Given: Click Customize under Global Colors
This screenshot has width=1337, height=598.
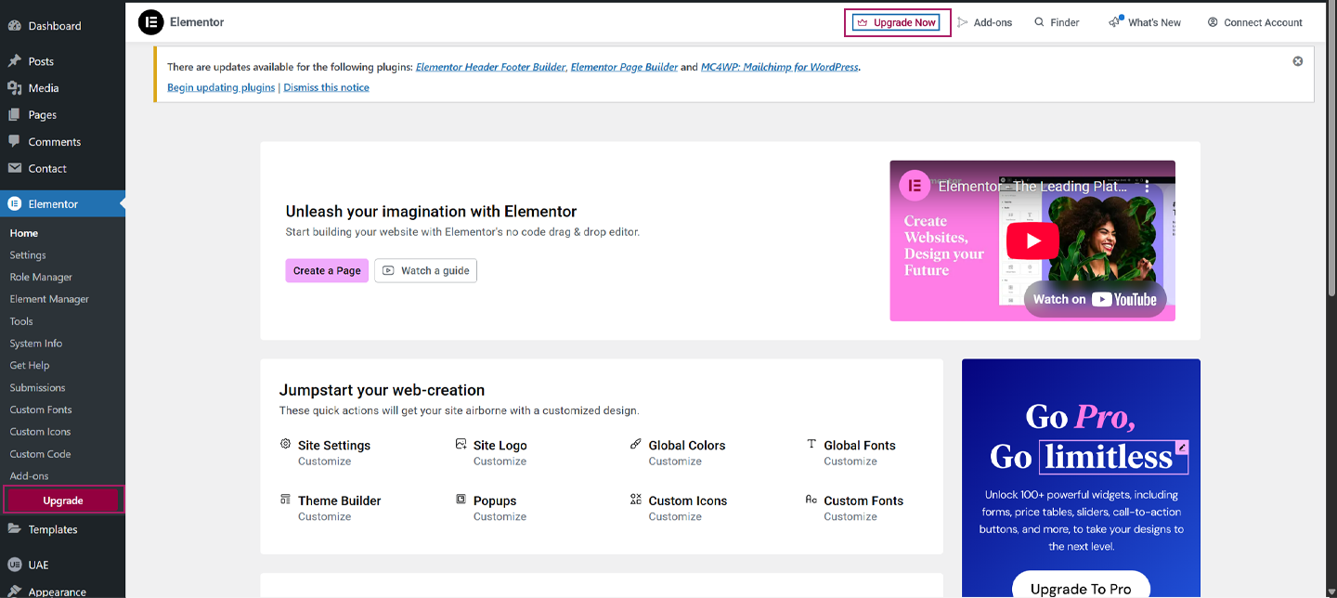Looking at the screenshot, I should point(675,461).
